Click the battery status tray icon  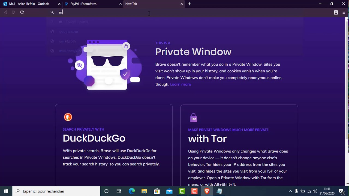coord(303,191)
